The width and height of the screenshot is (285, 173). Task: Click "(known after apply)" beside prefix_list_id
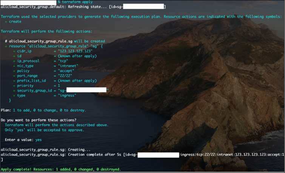tap(75, 81)
